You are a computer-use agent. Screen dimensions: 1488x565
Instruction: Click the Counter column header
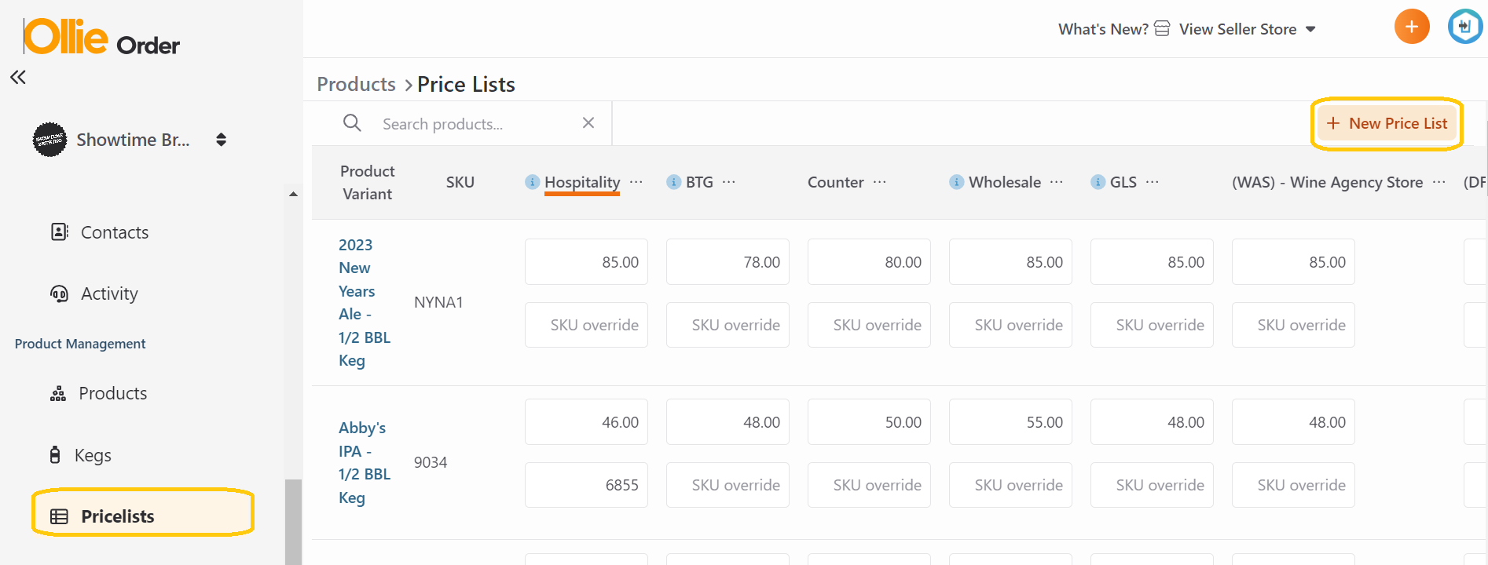[835, 182]
